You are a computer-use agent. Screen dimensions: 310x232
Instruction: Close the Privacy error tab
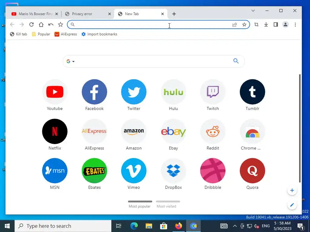pos(110,14)
